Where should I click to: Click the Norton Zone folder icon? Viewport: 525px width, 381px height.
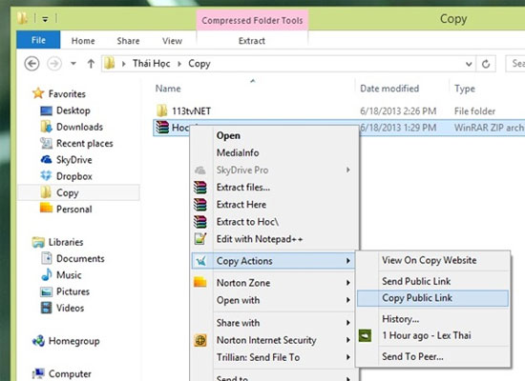(199, 282)
